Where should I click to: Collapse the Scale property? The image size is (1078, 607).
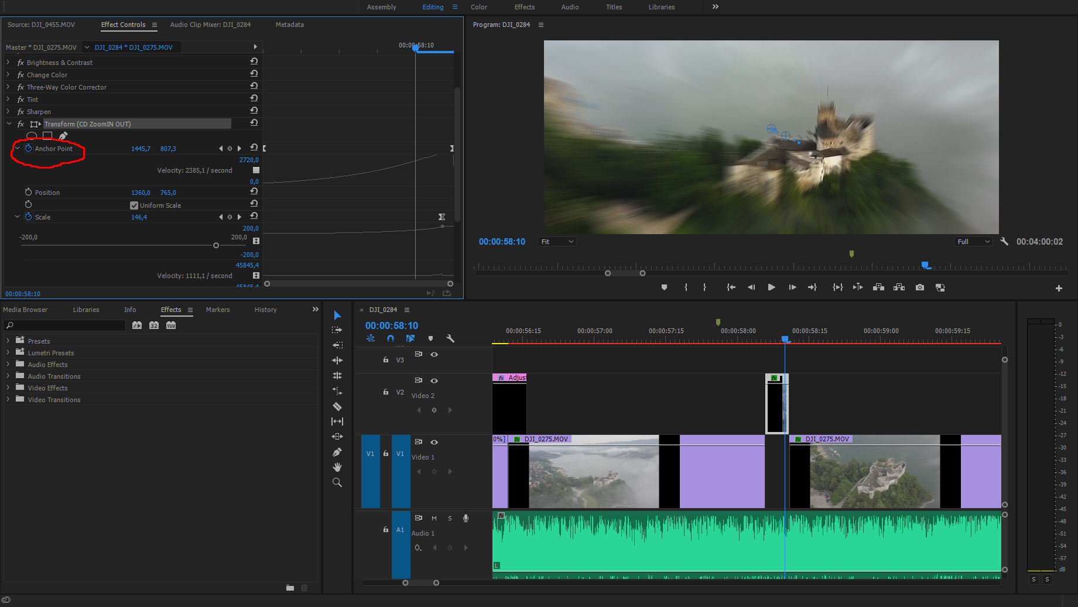click(18, 217)
